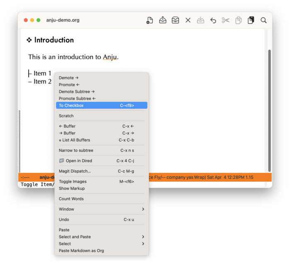Choose Undo in the context menu
This screenshot has width=290, height=264.
101,219
